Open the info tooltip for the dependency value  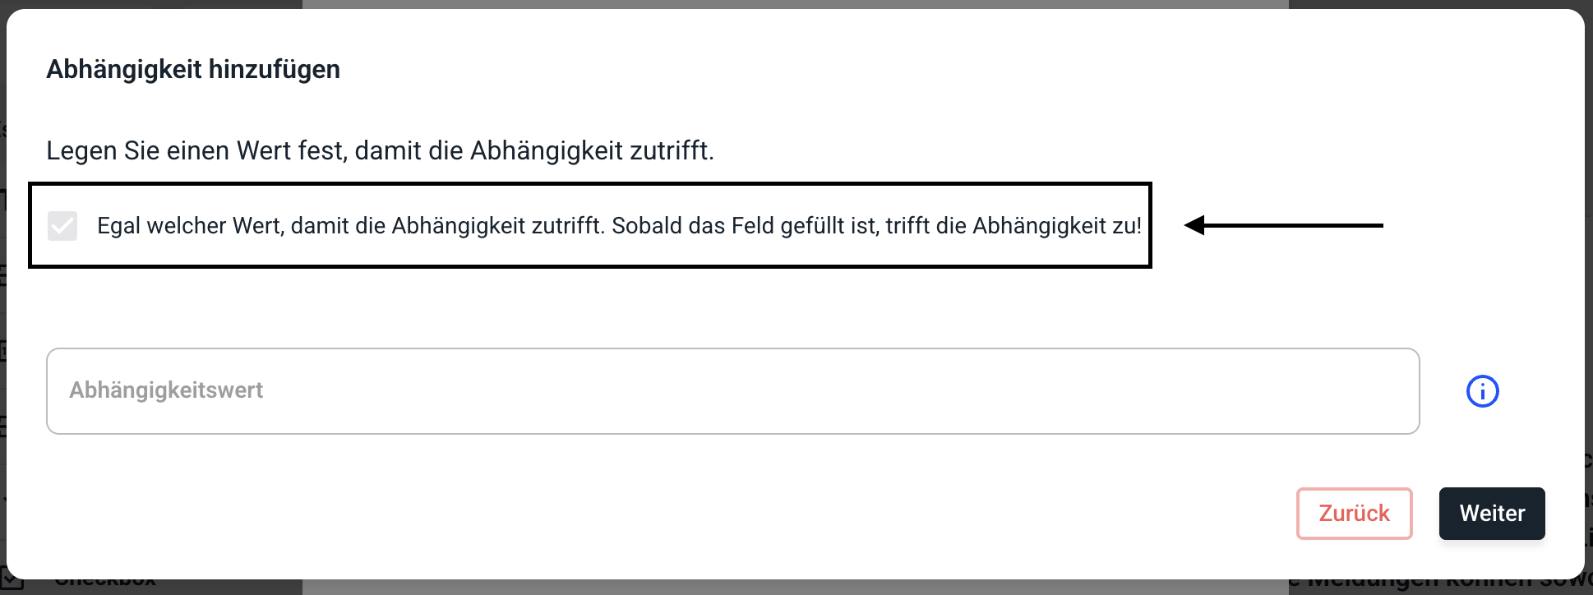[1482, 391]
